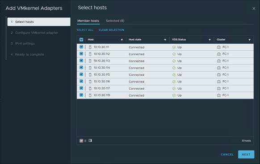This screenshot has height=164, width=260.
Task: Click host icon for 10.10.30.111
Action: tap(90, 47)
